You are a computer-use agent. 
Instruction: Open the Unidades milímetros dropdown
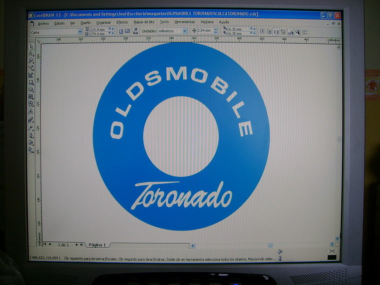(x=185, y=31)
